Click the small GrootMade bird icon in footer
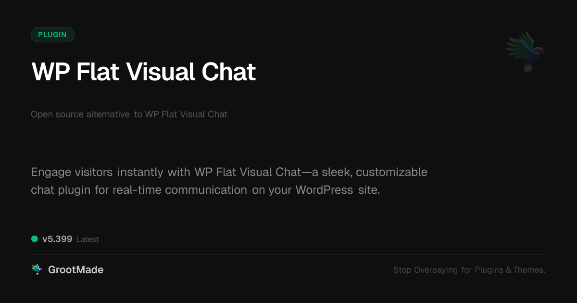Viewport: 577px width, 303px height. tap(37, 270)
